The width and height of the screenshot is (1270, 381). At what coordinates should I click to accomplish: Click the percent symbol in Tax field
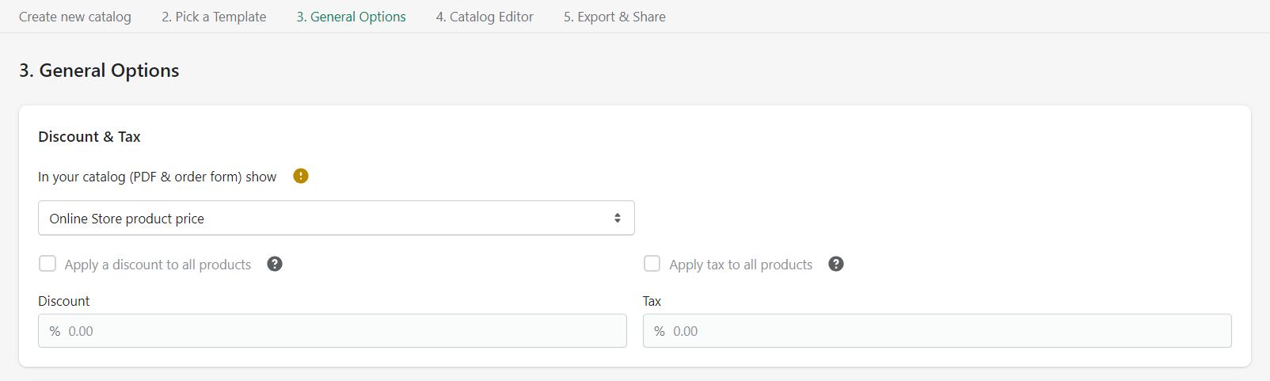[x=660, y=331]
